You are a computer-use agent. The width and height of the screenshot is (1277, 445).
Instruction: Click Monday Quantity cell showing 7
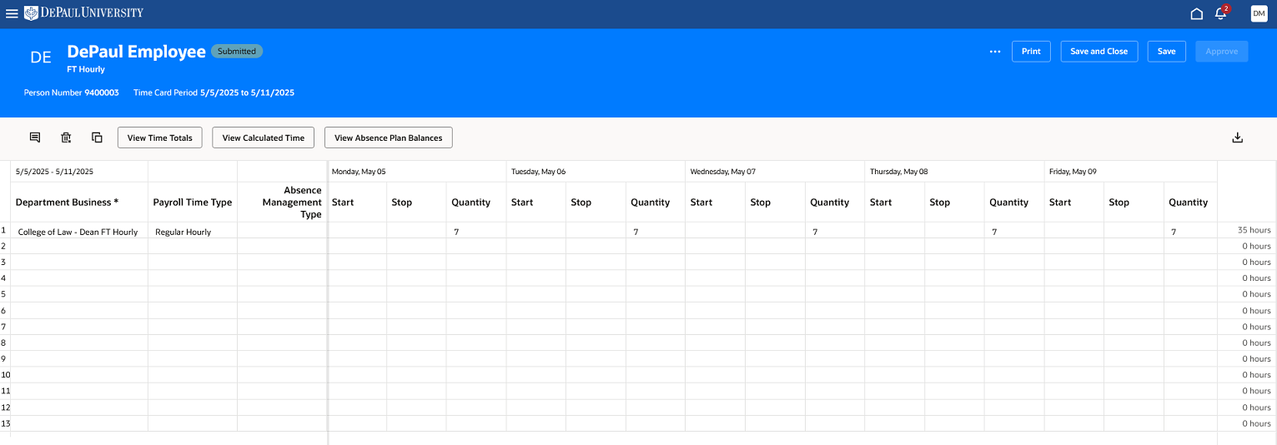click(476, 231)
